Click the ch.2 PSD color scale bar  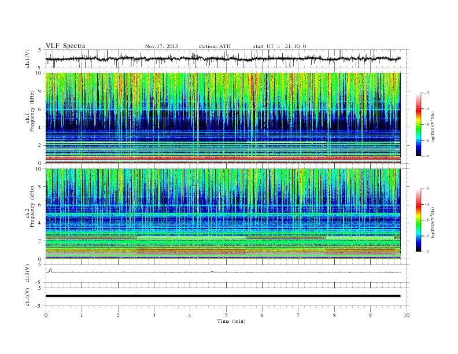point(418,220)
